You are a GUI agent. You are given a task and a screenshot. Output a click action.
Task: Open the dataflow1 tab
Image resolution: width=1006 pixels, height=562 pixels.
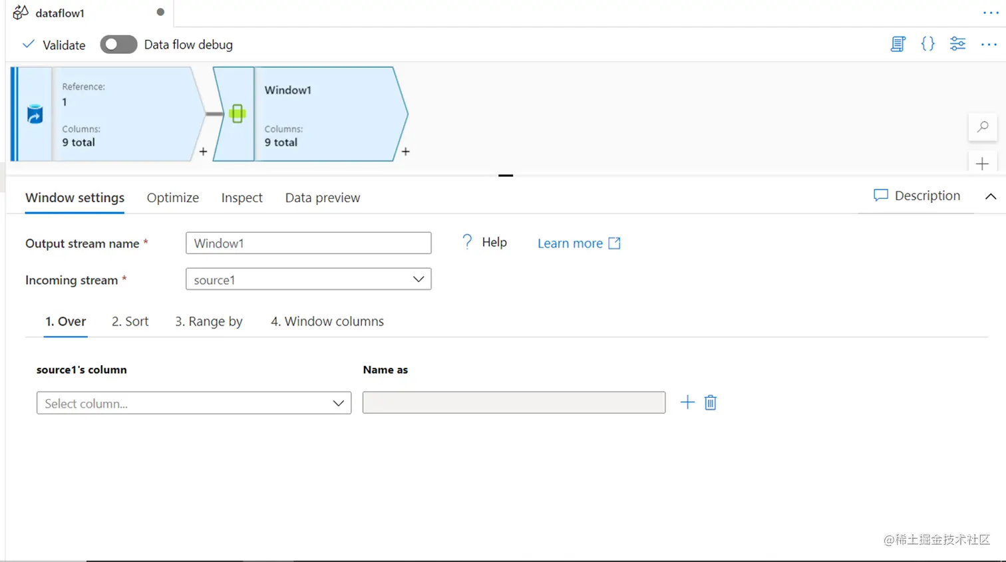coord(60,13)
